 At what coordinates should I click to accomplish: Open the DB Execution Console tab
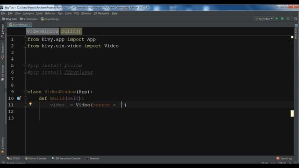[x=66, y=158]
